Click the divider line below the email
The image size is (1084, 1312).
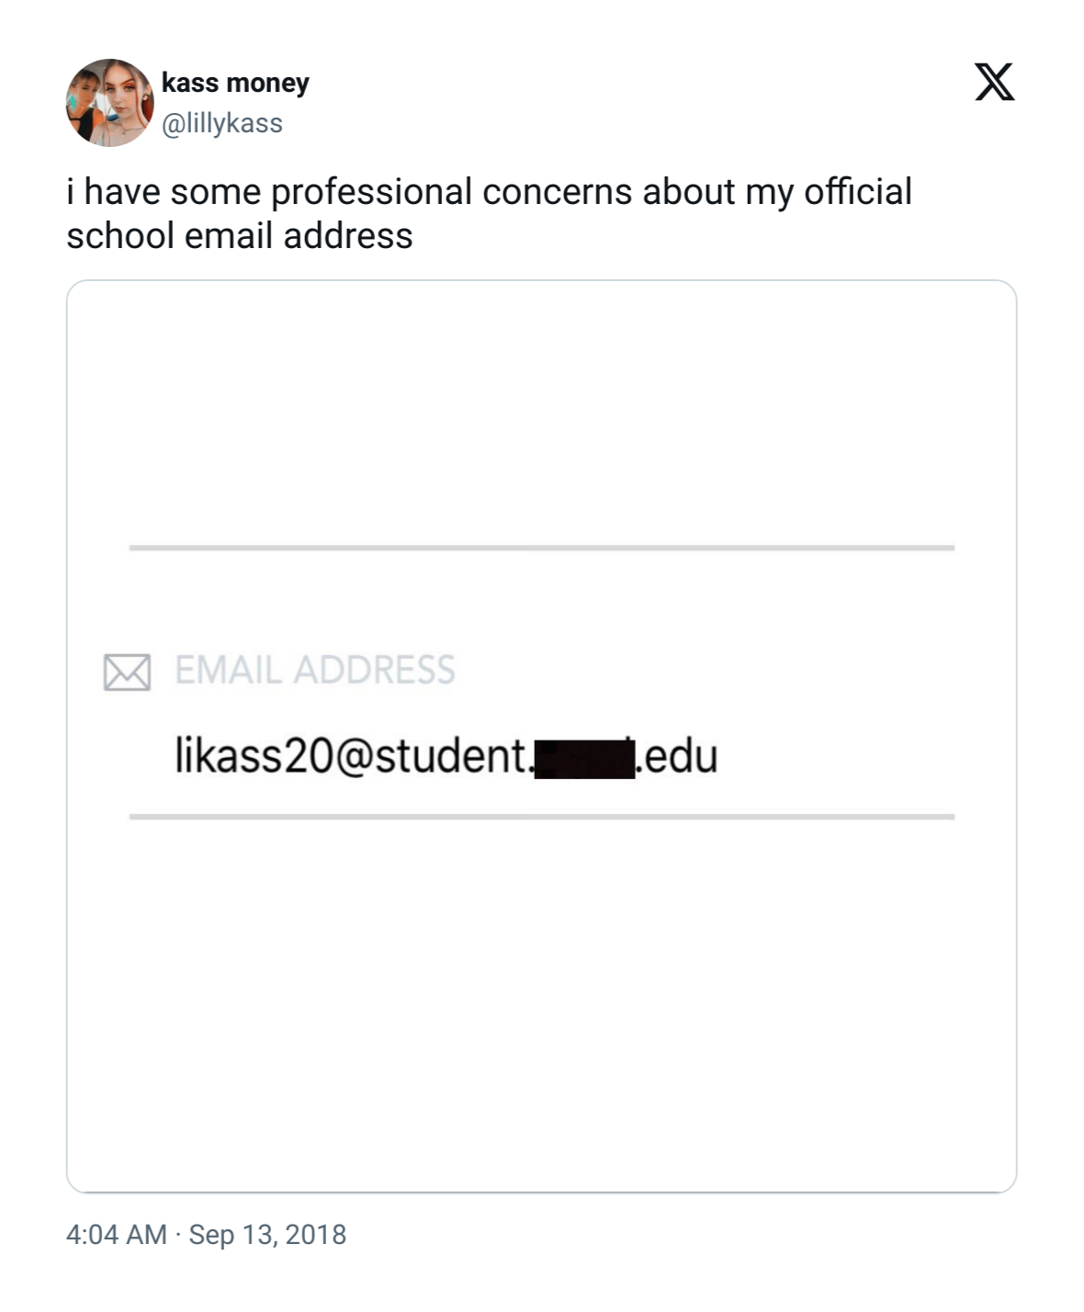coord(542,816)
